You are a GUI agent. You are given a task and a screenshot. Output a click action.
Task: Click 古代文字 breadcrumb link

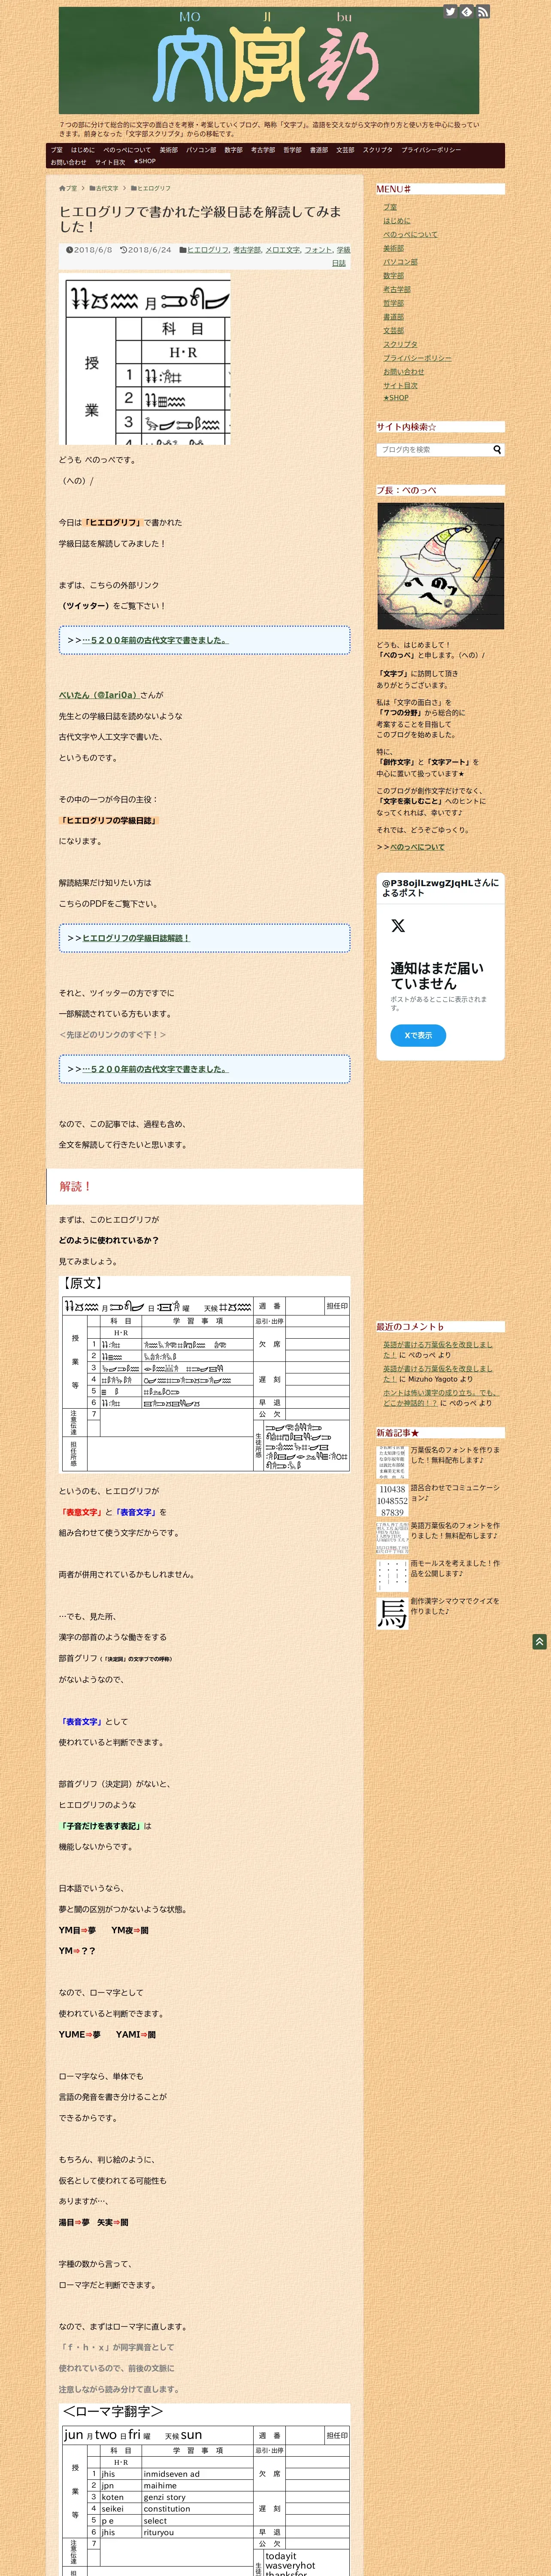(x=107, y=188)
